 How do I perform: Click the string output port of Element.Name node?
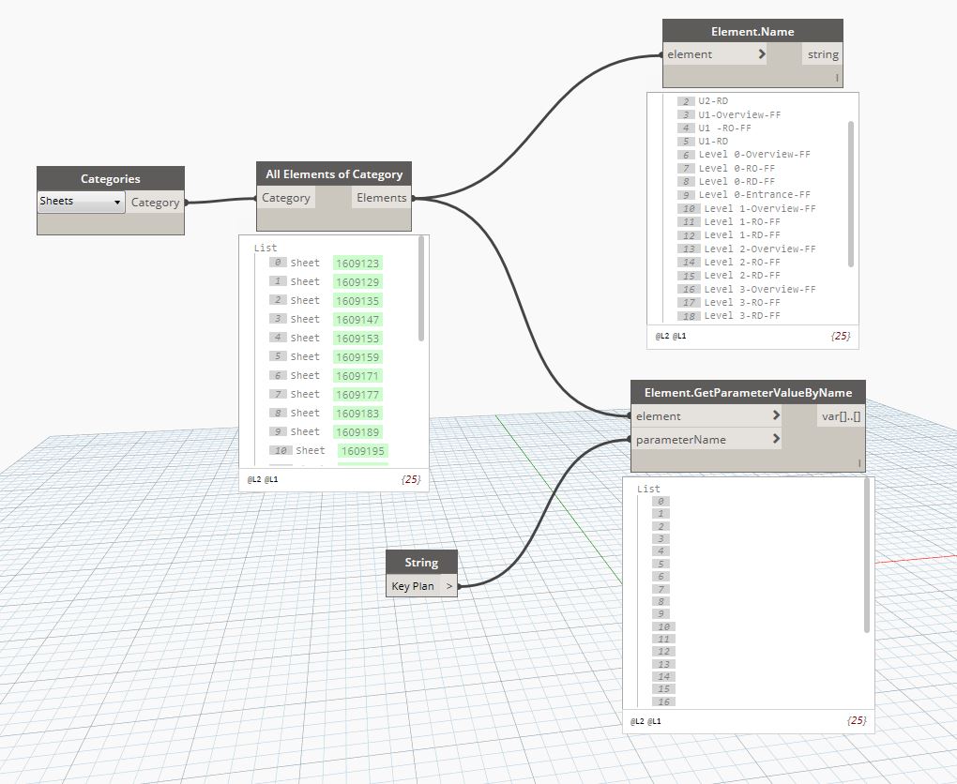click(822, 54)
